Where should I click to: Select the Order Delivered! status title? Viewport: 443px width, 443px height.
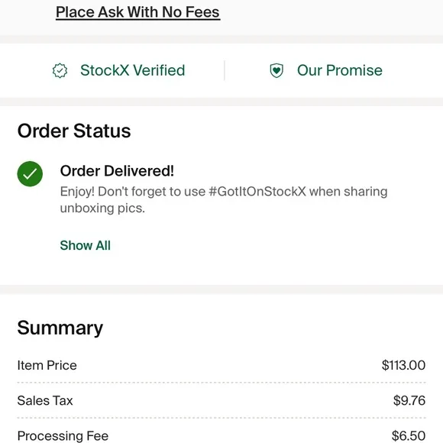pyautogui.click(x=117, y=171)
